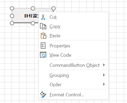Click the Copy pages icon
This screenshot has width=127, height=103.
click(x=43, y=26)
